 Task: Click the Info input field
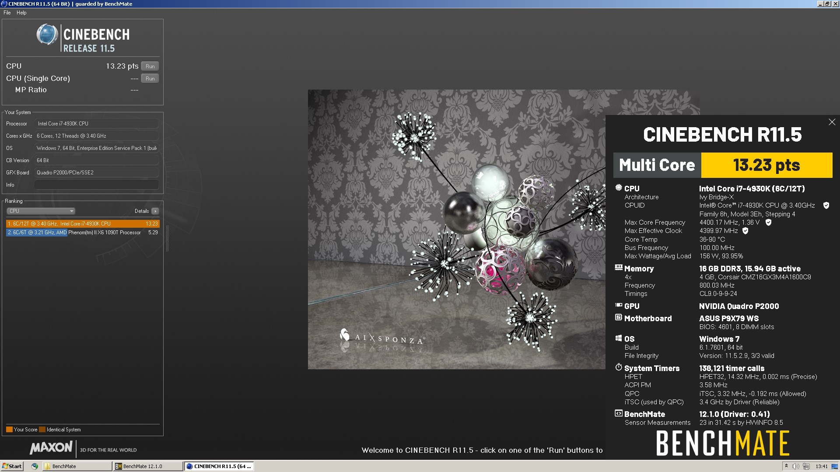96,185
